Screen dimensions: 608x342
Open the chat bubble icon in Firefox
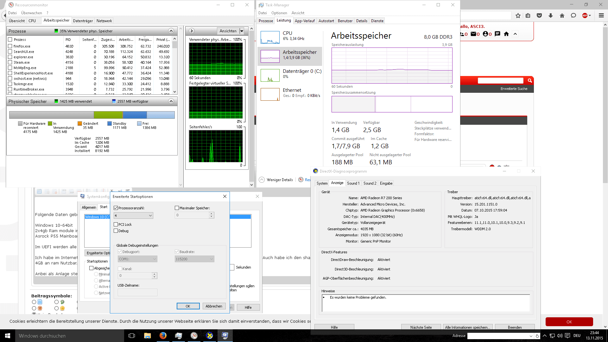[x=573, y=16]
